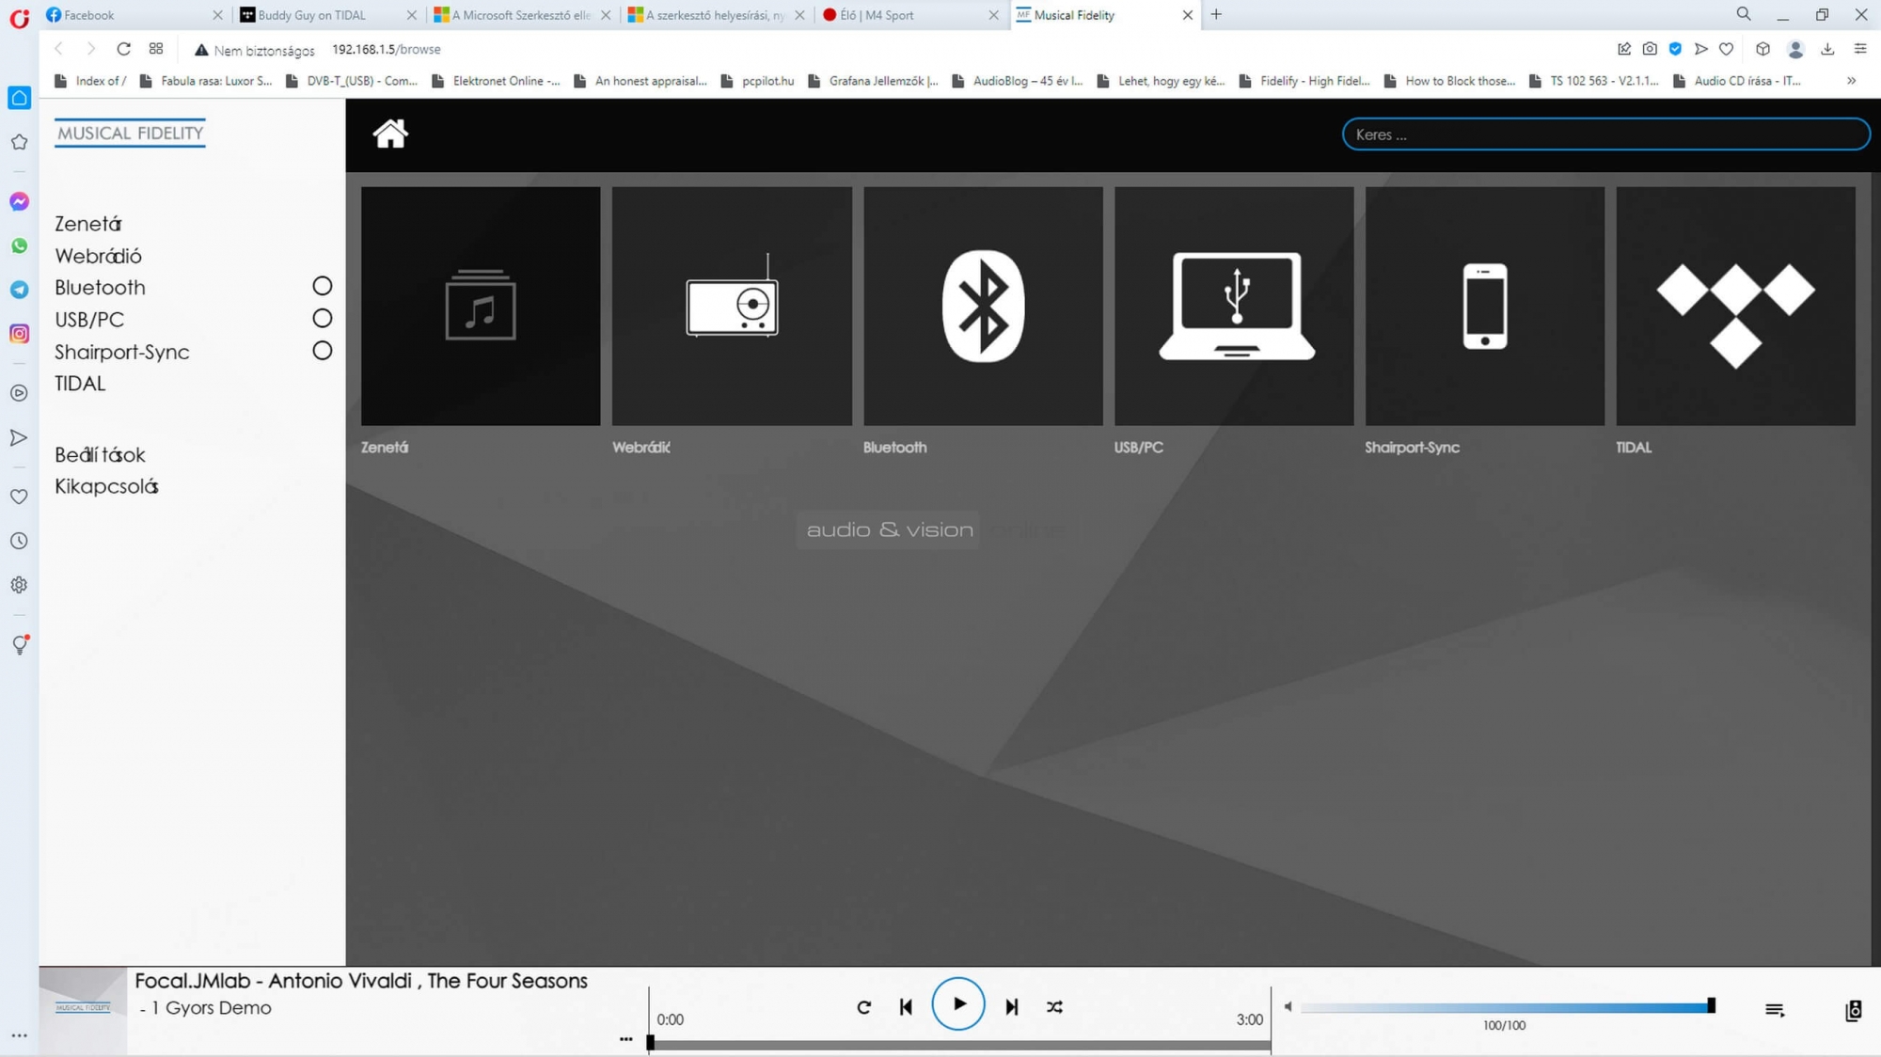The width and height of the screenshot is (1881, 1057).
Task: Open the browser profile account icon
Action: 1795,49
